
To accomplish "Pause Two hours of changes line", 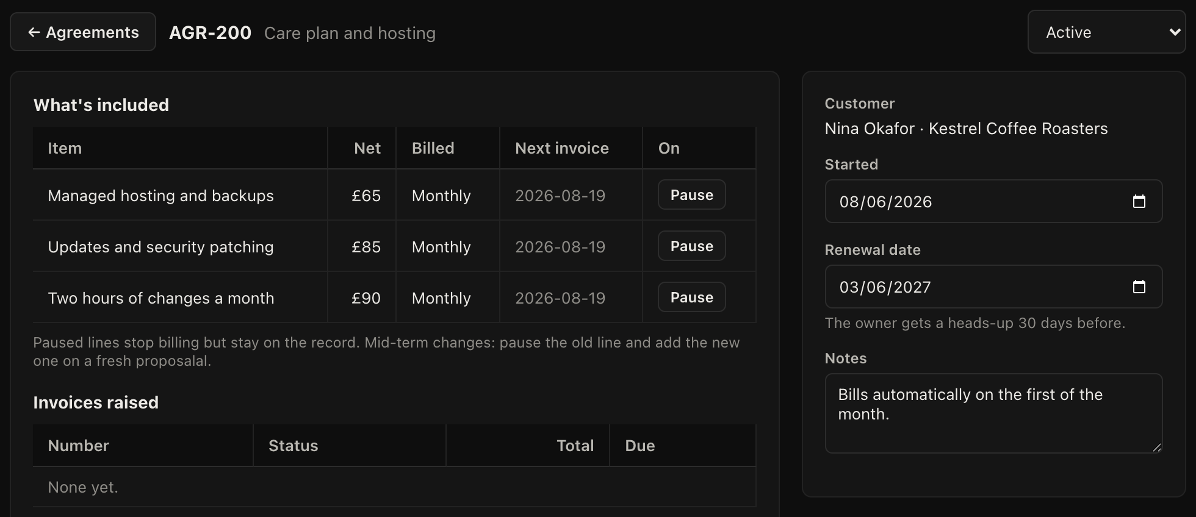I will tap(691, 298).
